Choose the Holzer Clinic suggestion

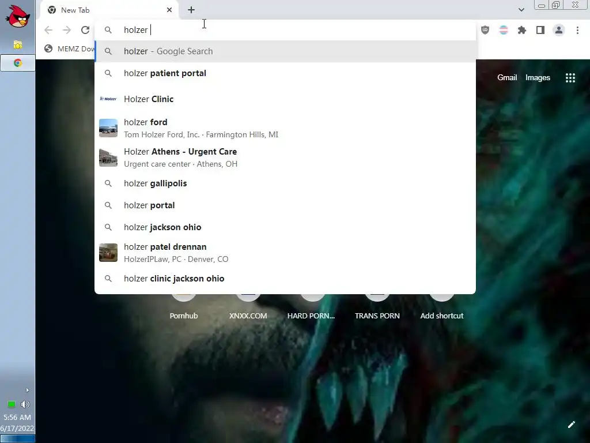285,99
